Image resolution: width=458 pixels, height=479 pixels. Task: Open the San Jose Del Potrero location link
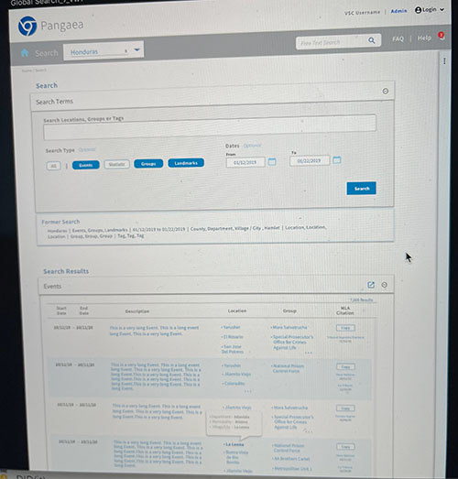[233, 349]
